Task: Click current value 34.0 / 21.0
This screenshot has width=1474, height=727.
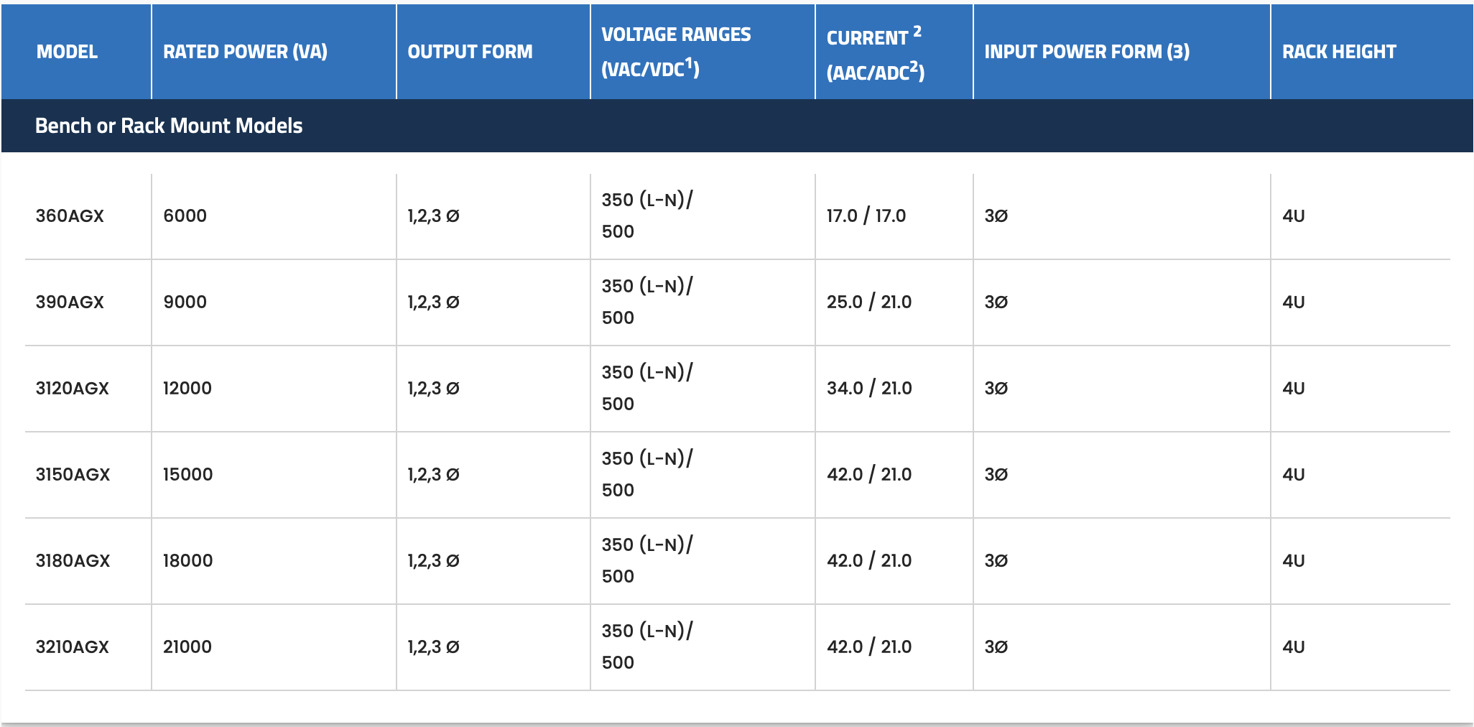Action: tap(869, 388)
